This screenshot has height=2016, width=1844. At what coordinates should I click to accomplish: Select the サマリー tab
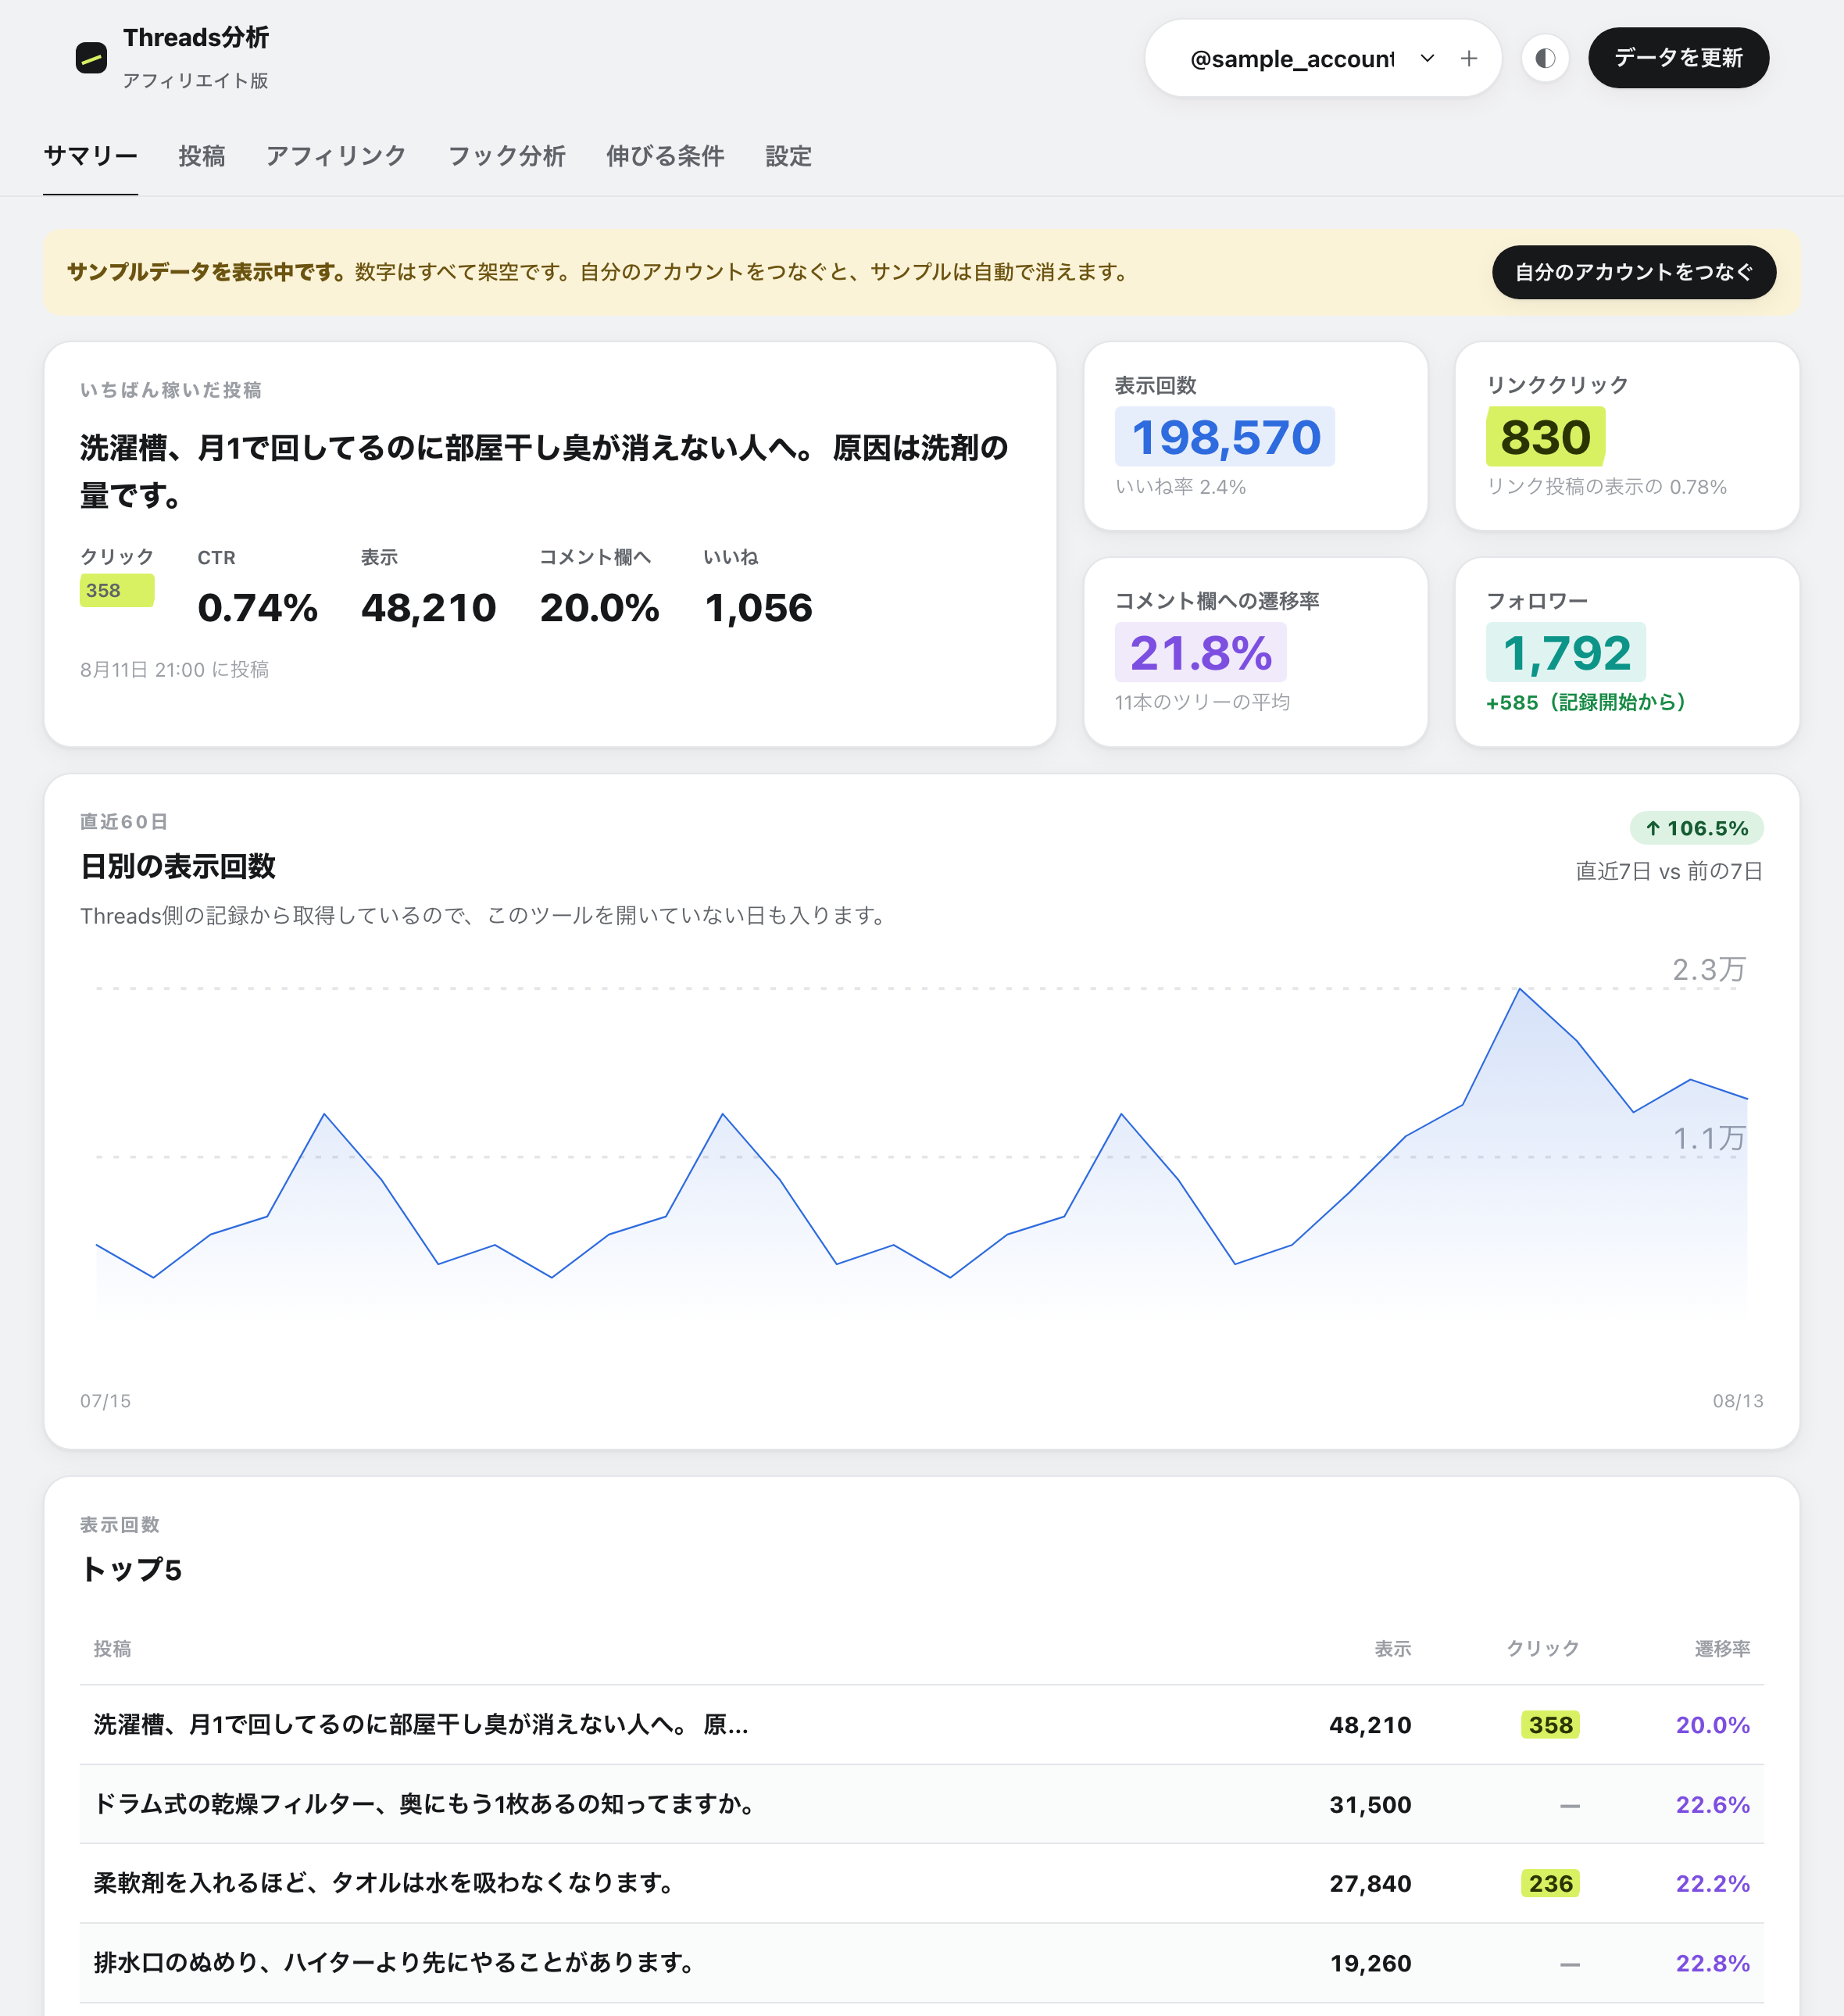(90, 156)
